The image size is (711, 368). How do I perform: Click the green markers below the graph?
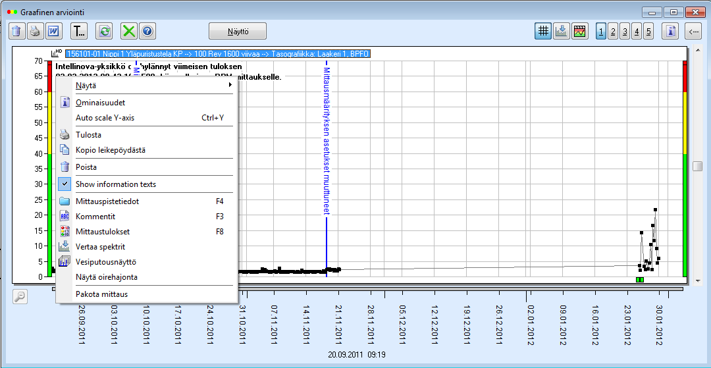(640, 280)
